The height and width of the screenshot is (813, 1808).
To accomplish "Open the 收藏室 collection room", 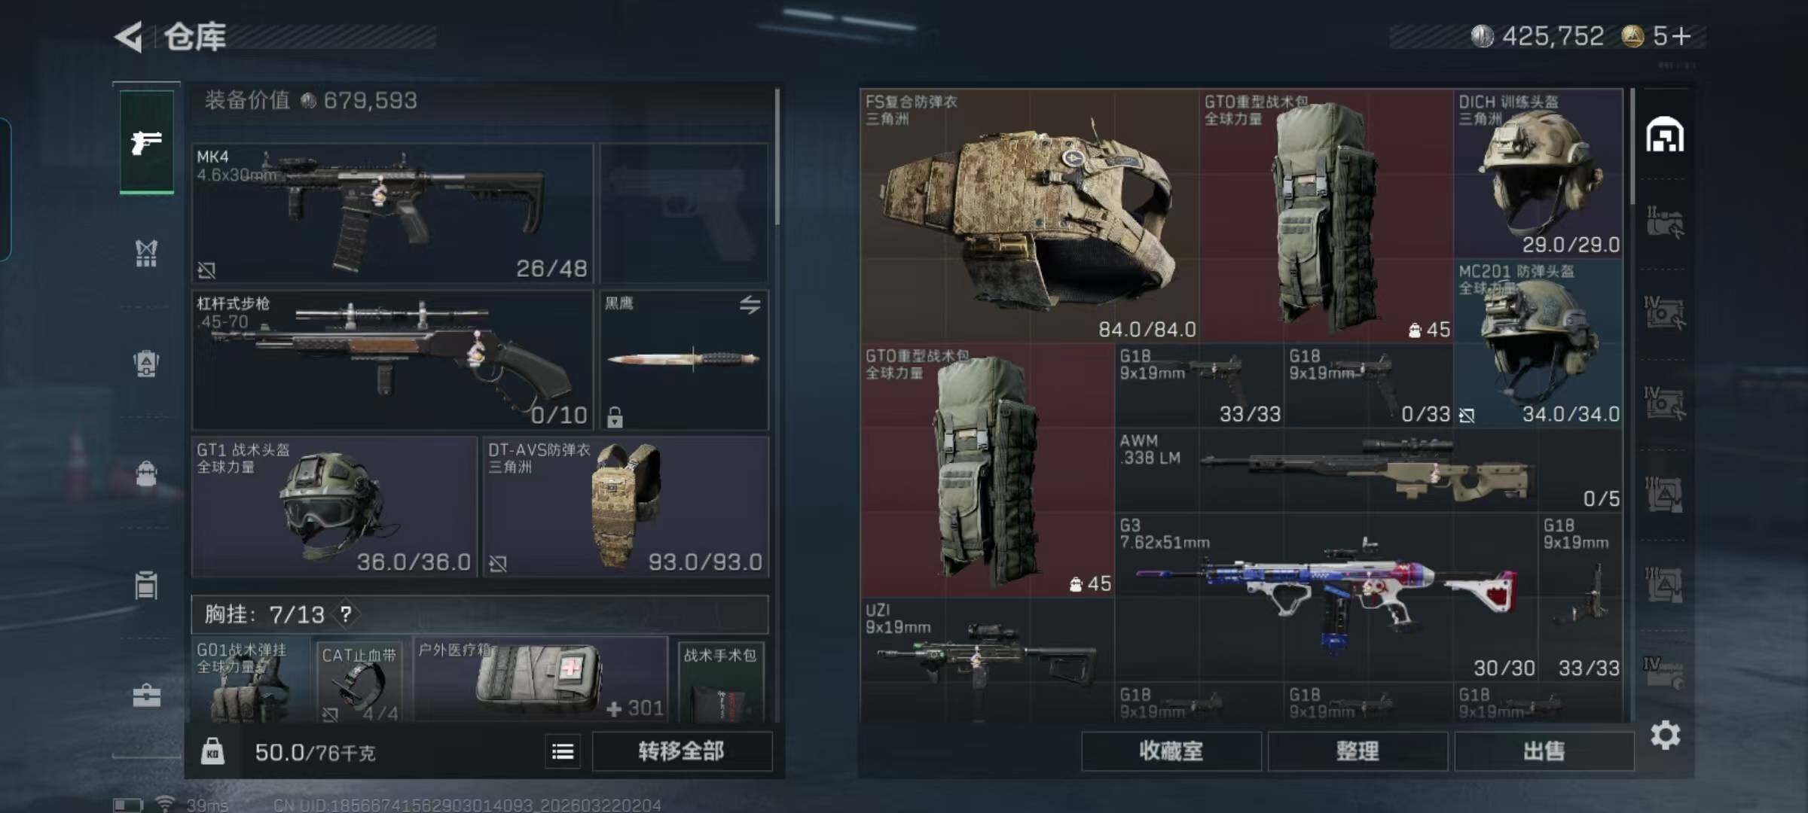I will tap(1171, 751).
